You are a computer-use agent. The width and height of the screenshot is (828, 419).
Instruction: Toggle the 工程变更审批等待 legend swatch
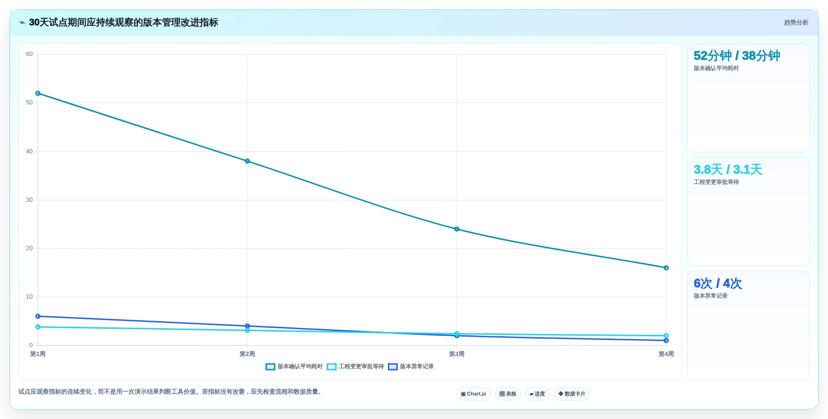pyautogui.click(x=331, y=367)
